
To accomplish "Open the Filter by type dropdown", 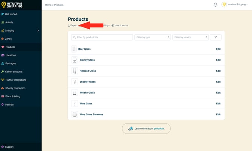I will coord(153,37).
